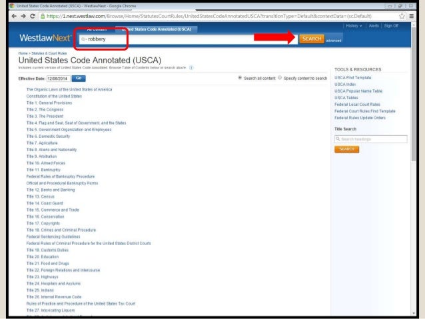Image resolution: width=425 pixels, height=319 pixels.
Task: Open Title 9. Arbitration
Action: pos(41,157)
